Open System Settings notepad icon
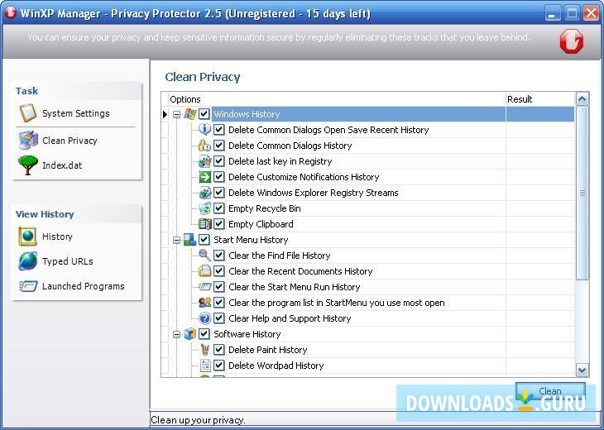This screenshot has width=604, height=430. [28, 113]
